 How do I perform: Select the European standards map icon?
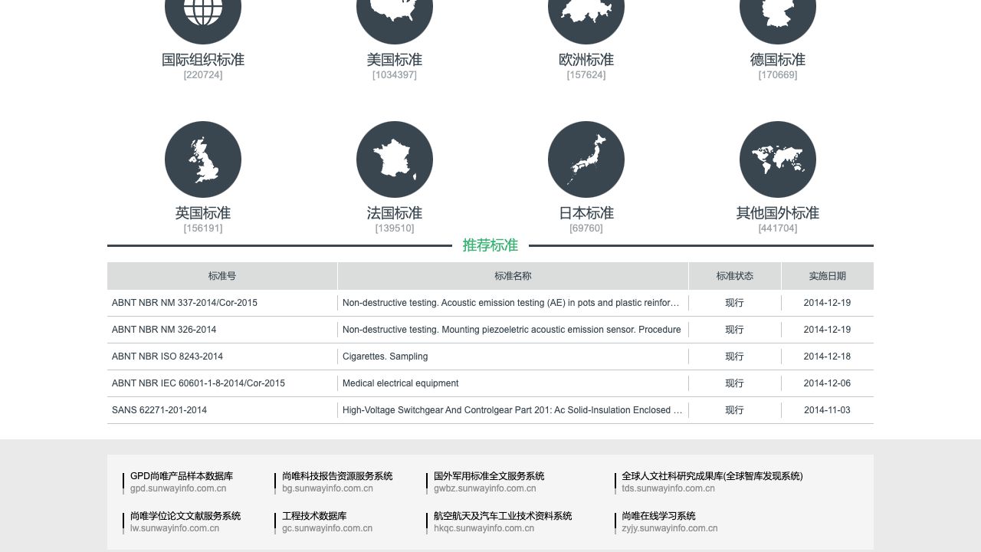(x=586, y=14)
